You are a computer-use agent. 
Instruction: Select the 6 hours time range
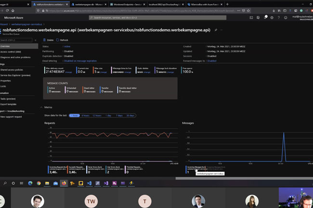point(85,115)
